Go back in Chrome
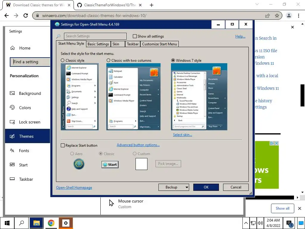The width and height of the screenshot is (305, 229). click(x=7, y=16)
